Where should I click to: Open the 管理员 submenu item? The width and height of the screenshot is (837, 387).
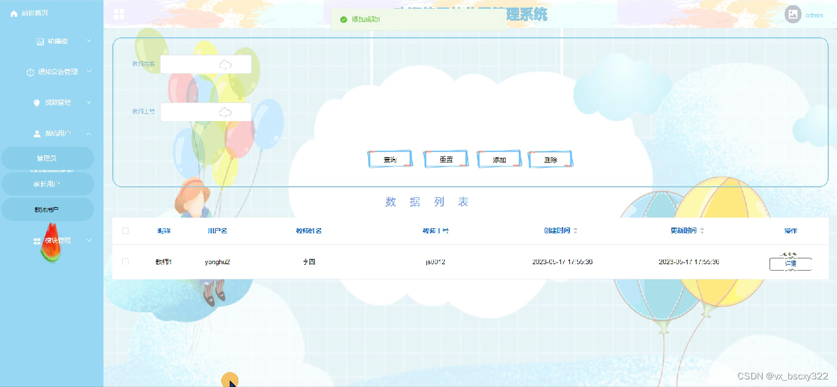(x=47, y=158)
